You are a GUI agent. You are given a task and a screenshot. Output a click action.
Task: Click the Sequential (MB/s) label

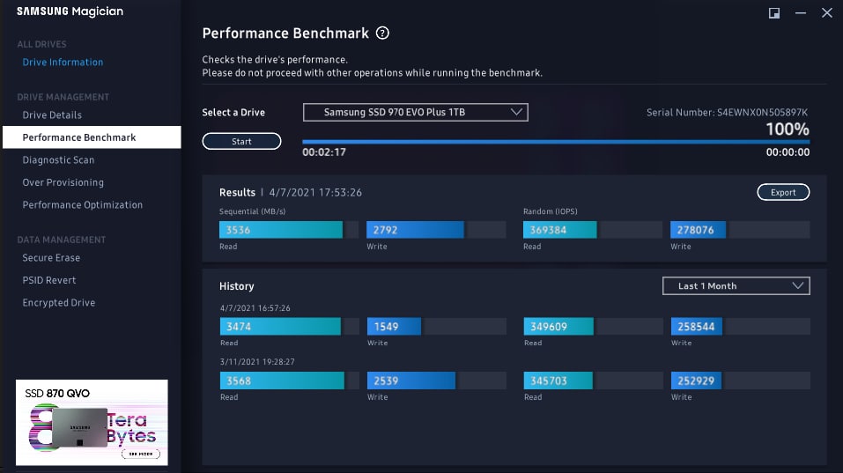tap(252, 211)
